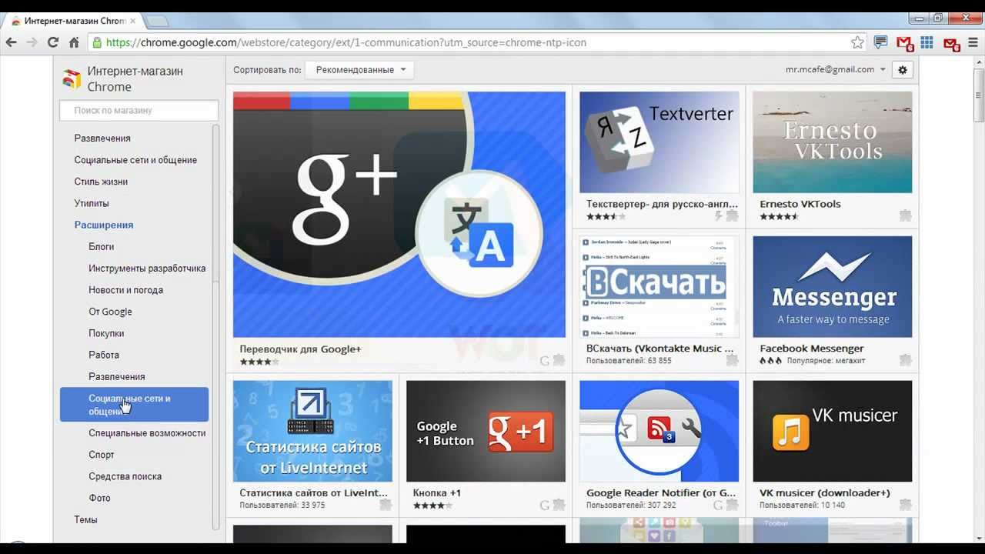Reload the Chrome Web Store page
The height and width of the screenshot is (554, 985).
[53, 43]
